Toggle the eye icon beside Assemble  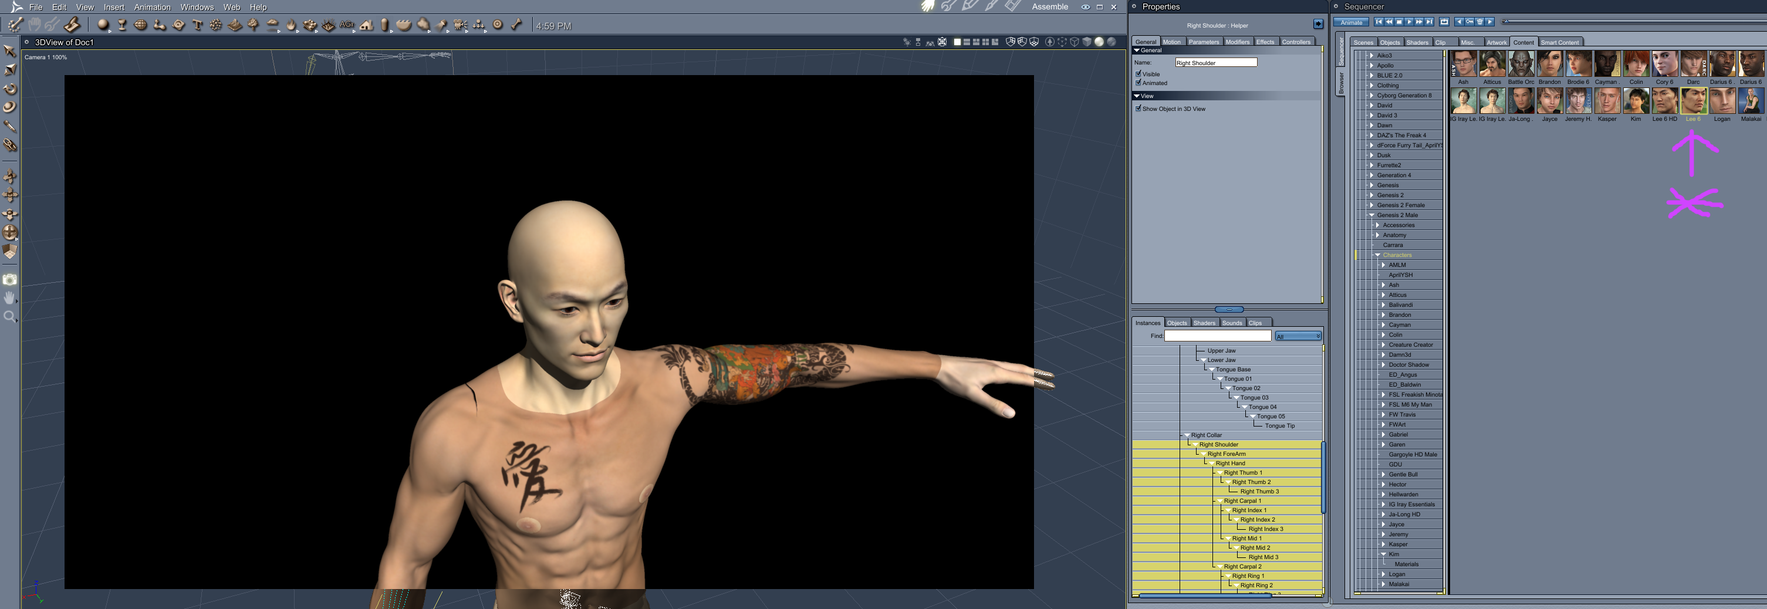point(1085,7)
